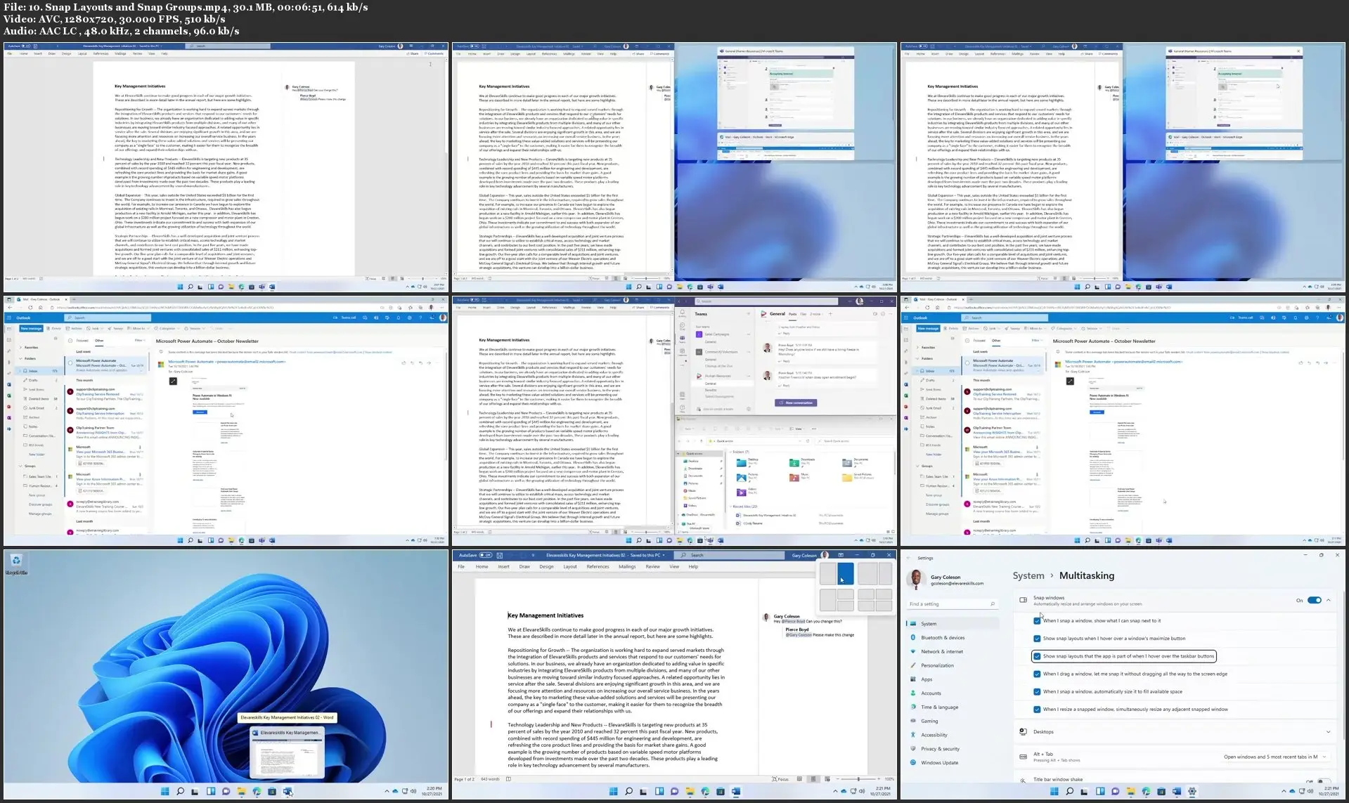
Task: Select System in Settings sidebar
Action: coord(953,624)
